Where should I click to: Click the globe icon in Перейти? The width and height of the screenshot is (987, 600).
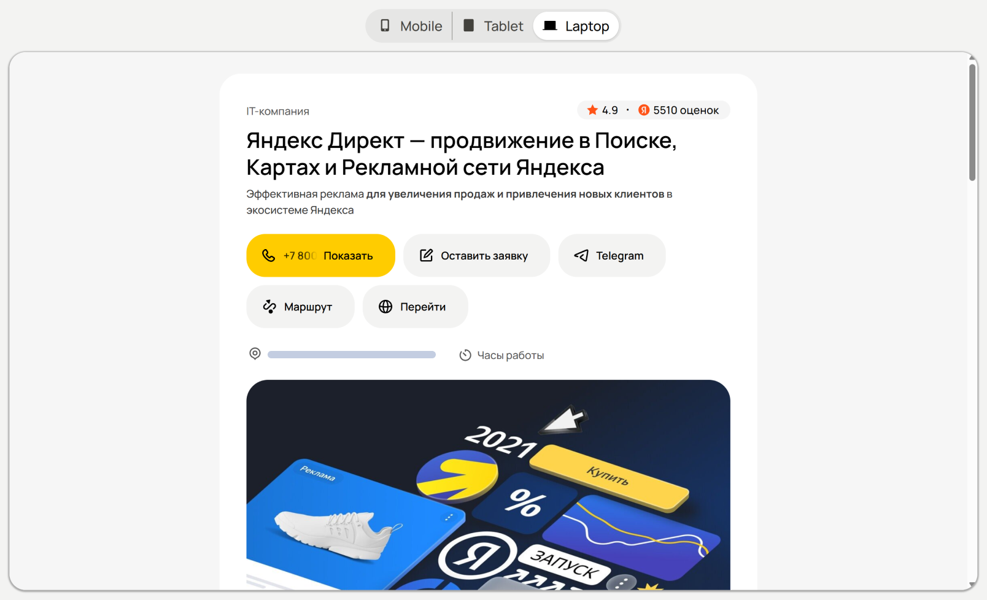385,307
